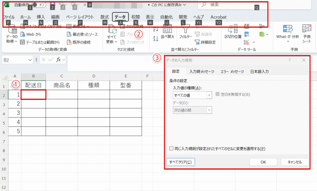This screenshot has width=317, height=191.
Task: Click Data Validation icon in データ ツール
Action: tap(246, 42)
